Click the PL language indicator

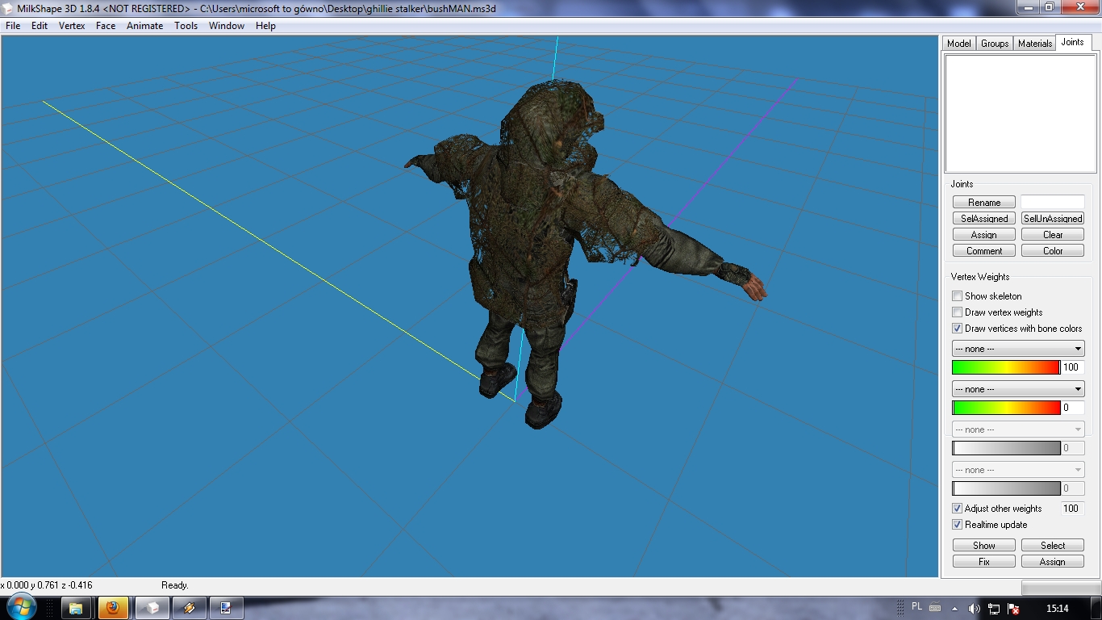[x=916, y=606]
